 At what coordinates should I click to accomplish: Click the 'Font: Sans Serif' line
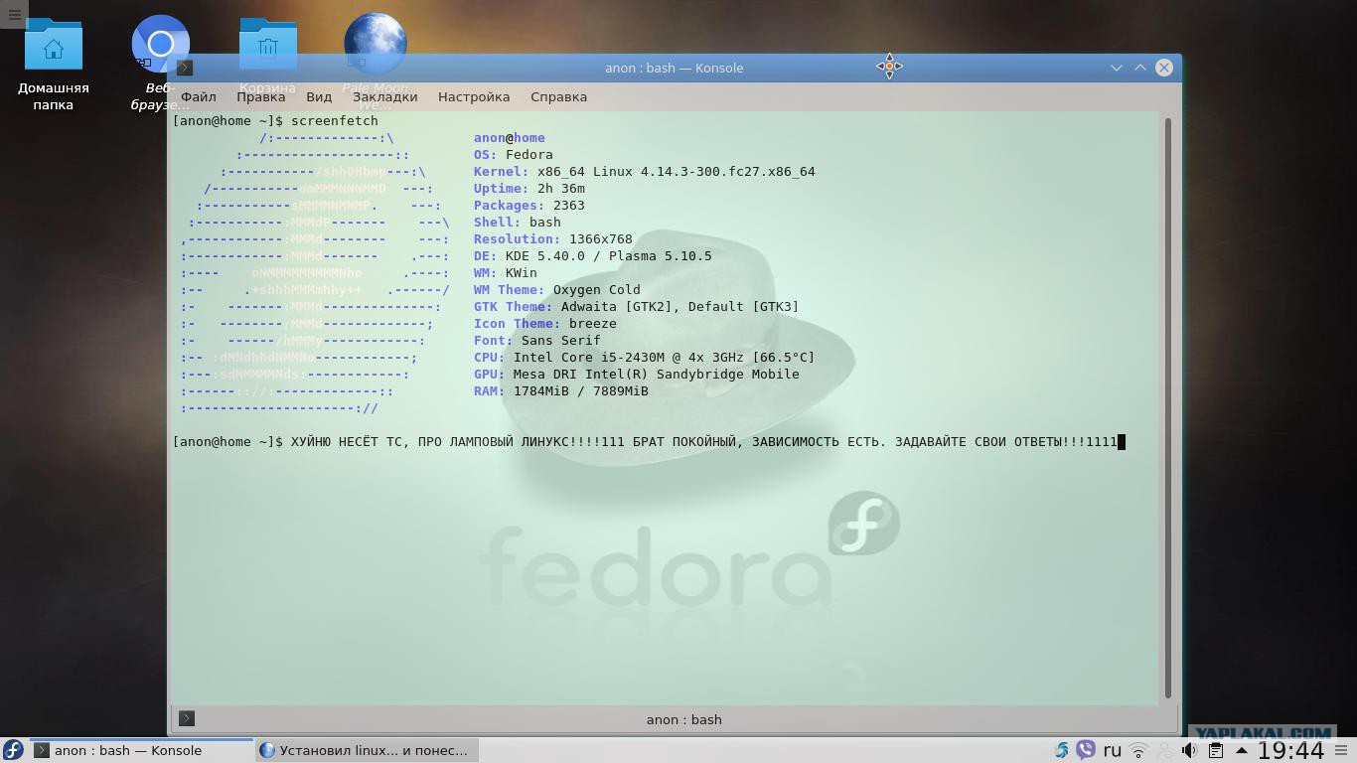537,341
